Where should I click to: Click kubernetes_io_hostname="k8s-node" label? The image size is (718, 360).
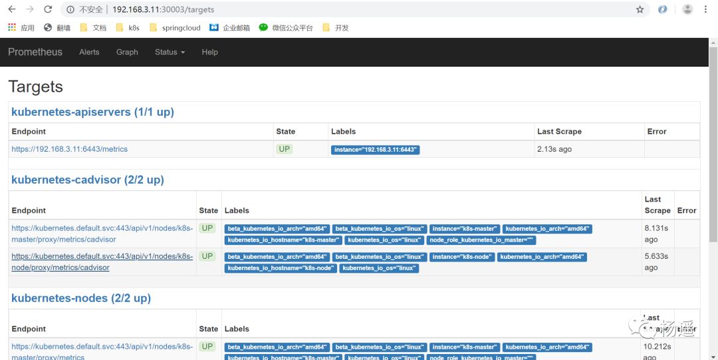pos(281,268)
